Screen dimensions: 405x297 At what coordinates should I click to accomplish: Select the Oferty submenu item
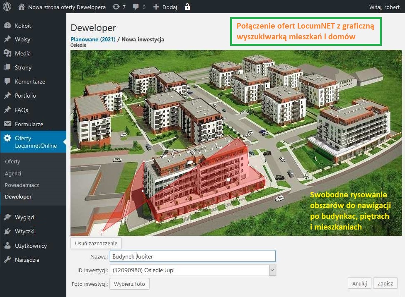12,161
